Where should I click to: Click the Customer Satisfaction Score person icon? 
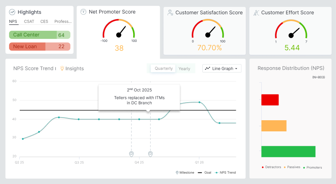(170, 12)
